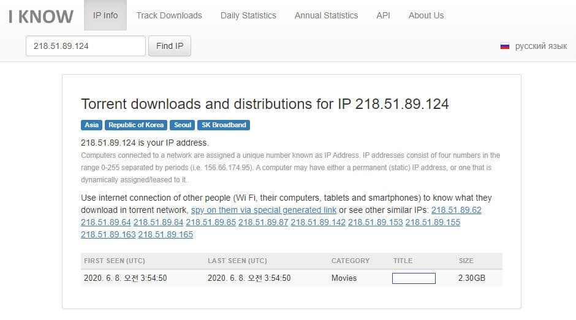
Task: Click the Movies category cell
Action: click(344, 278)
